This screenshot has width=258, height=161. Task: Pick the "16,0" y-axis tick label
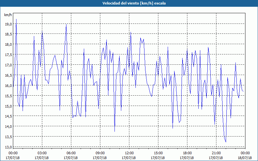(9, 85)
